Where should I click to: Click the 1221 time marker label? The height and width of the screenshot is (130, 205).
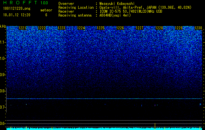point(22,28)
